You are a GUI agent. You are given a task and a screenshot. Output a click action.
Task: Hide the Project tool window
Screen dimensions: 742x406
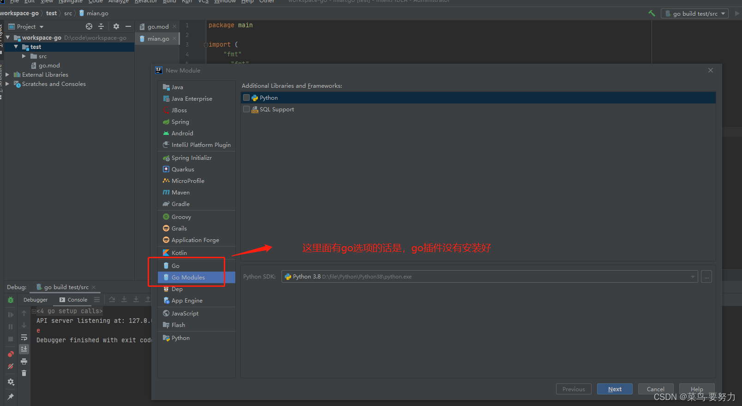(128, 26)
